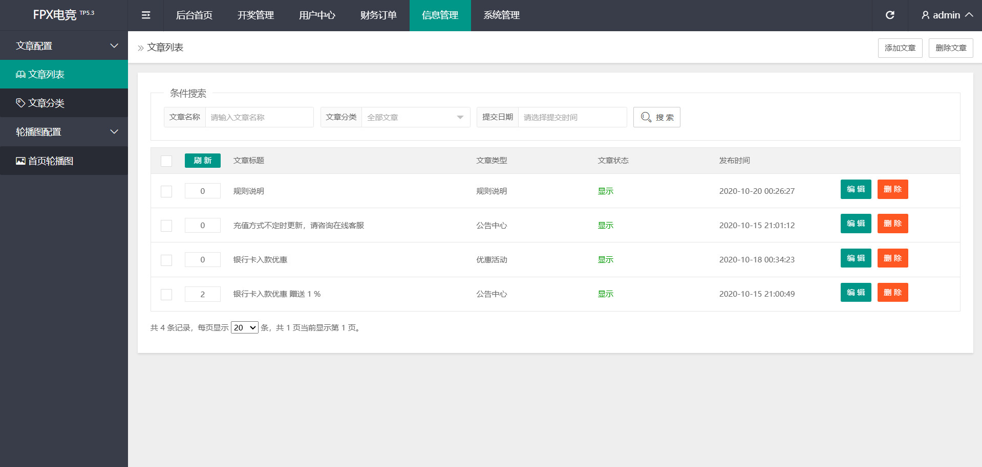
Task: Open the 用户中心 top menu
Action: pyautogui.click(x=317, y=15)
